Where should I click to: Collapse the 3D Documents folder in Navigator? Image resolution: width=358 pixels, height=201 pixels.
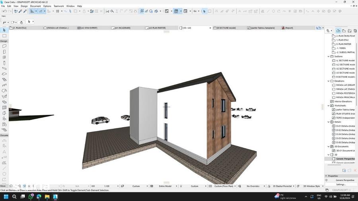coord(329,147)
